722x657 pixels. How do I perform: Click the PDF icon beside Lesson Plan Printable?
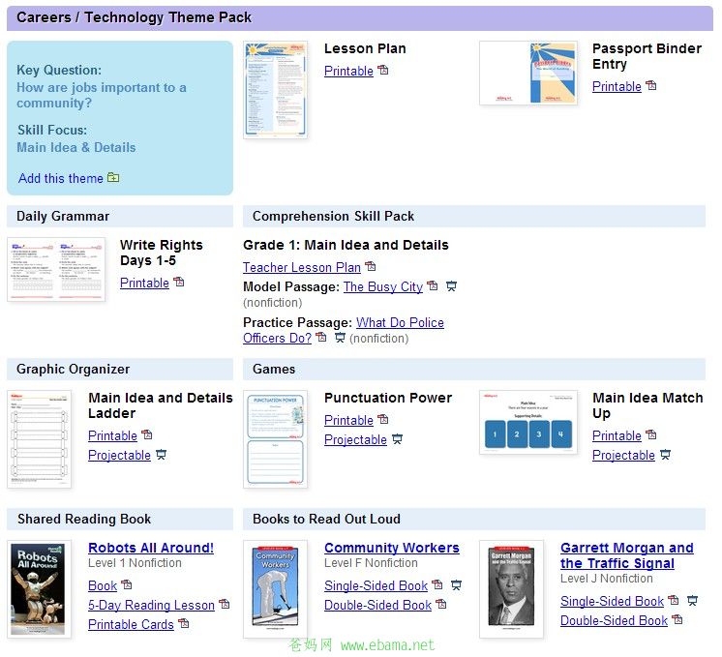(383, 70)
